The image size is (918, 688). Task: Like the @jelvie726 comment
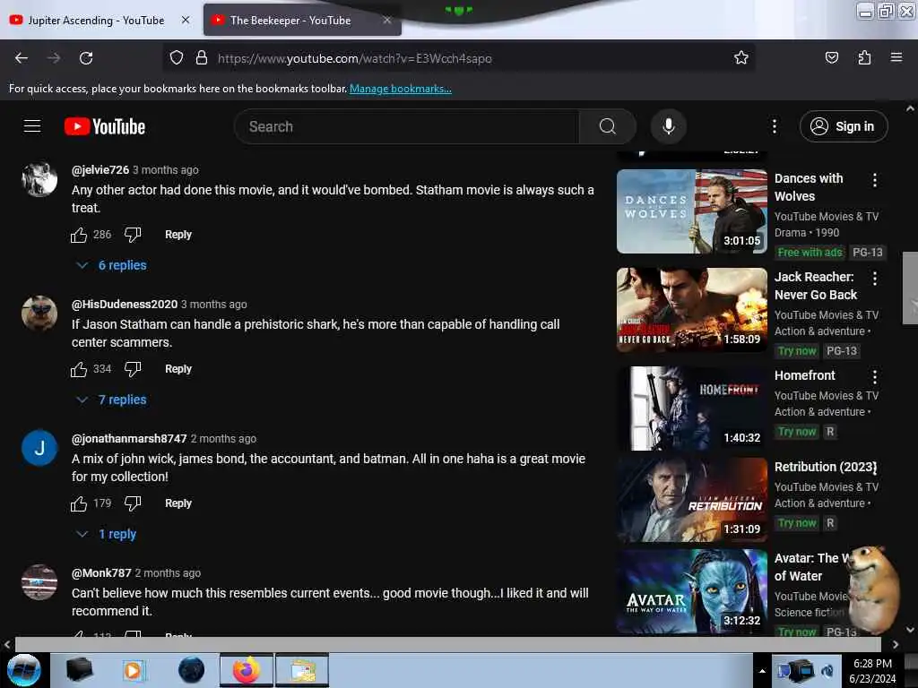(x=79, y=235)
